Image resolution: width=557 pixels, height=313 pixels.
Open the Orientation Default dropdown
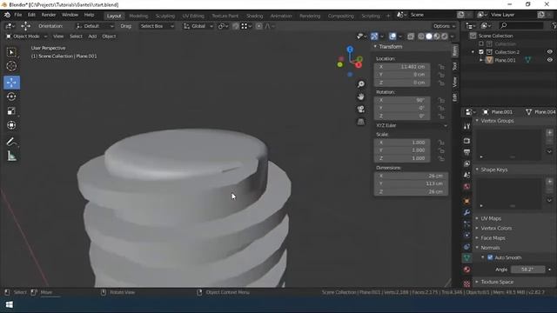95,26
